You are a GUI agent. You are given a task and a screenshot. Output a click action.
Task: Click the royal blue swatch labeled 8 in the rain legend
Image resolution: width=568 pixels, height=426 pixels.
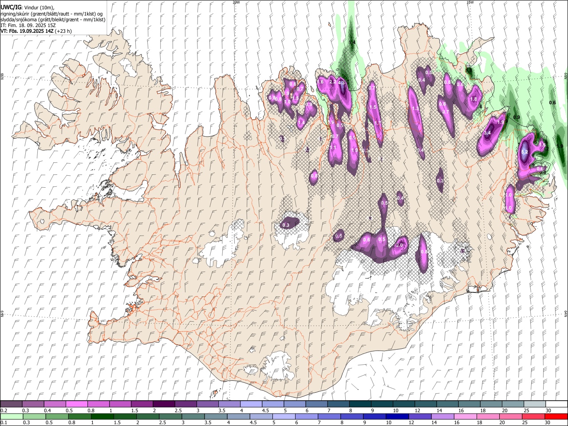point(351,417)
